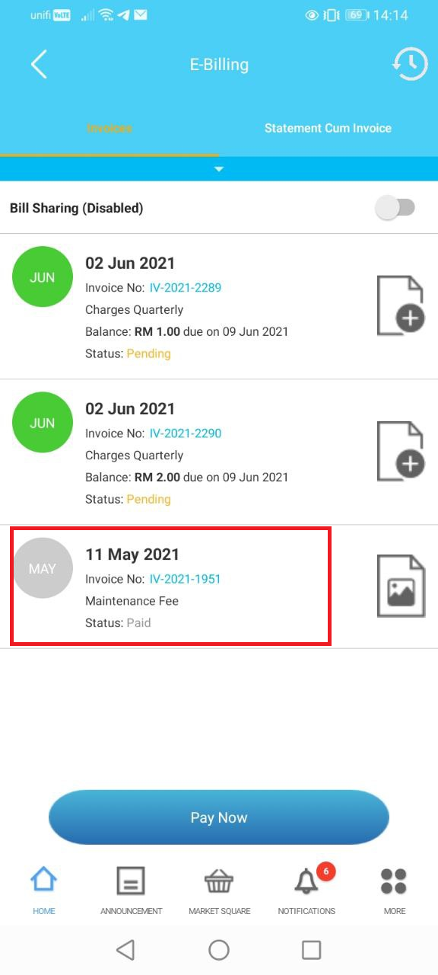Open add-document icon for invoice IV-2021-2289

pos(401,305)
